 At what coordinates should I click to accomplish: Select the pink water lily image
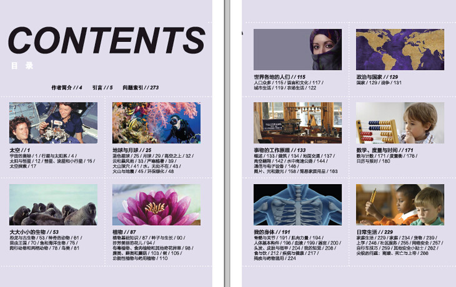156,205
